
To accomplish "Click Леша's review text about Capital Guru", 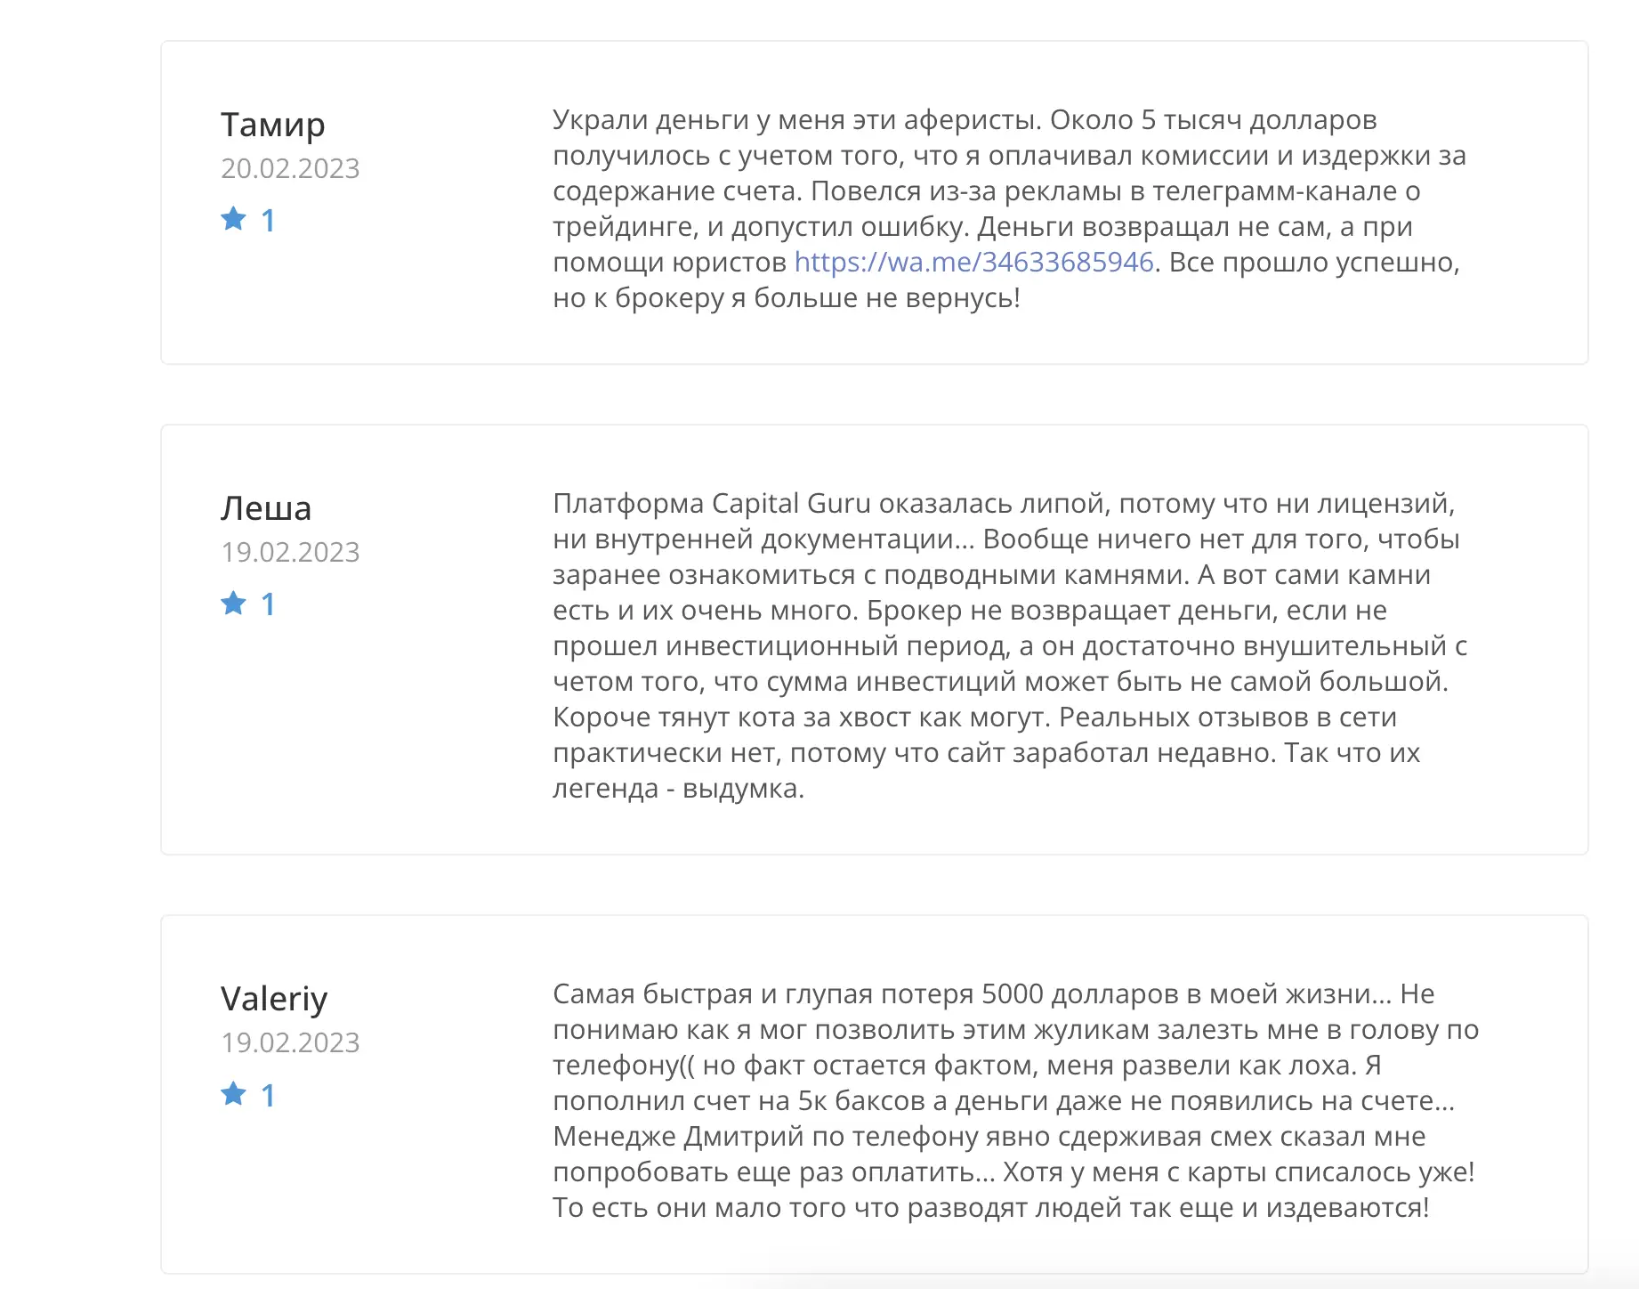I will [1010, 645].
